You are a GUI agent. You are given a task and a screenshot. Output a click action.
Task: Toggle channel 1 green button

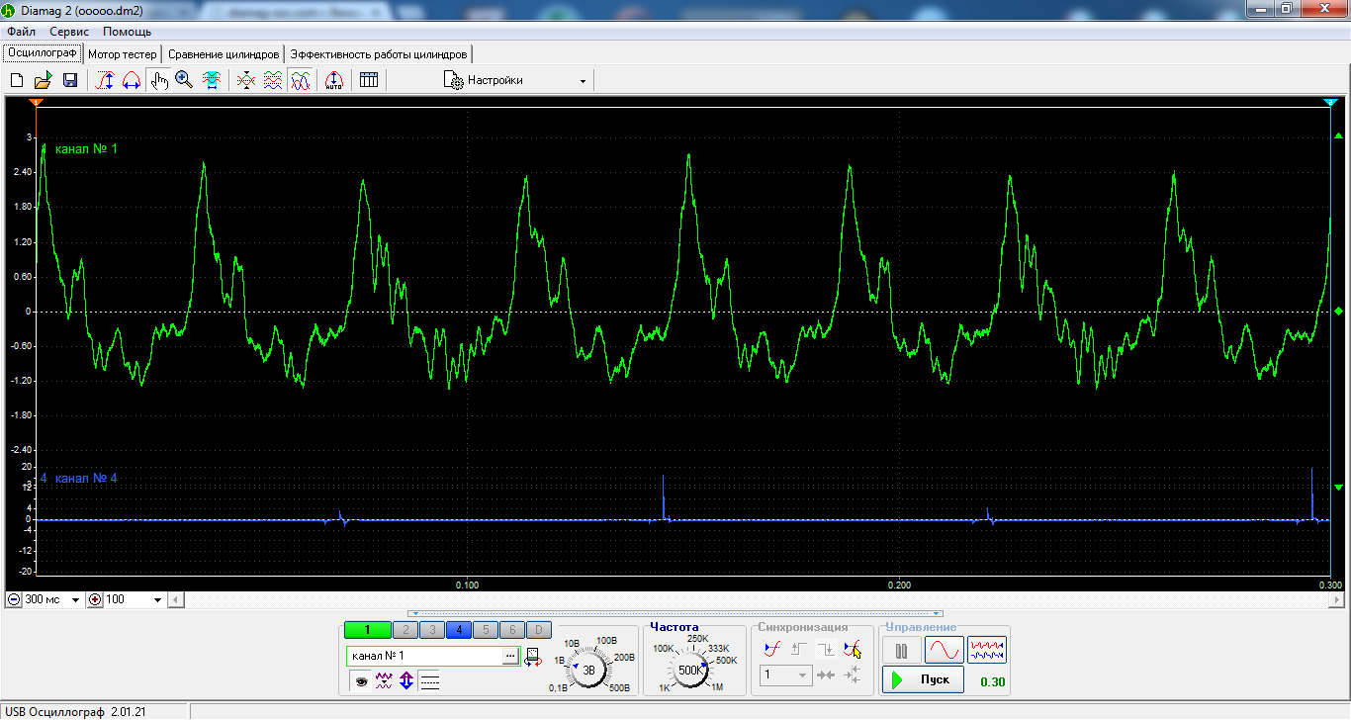click(x=367, y=630)
